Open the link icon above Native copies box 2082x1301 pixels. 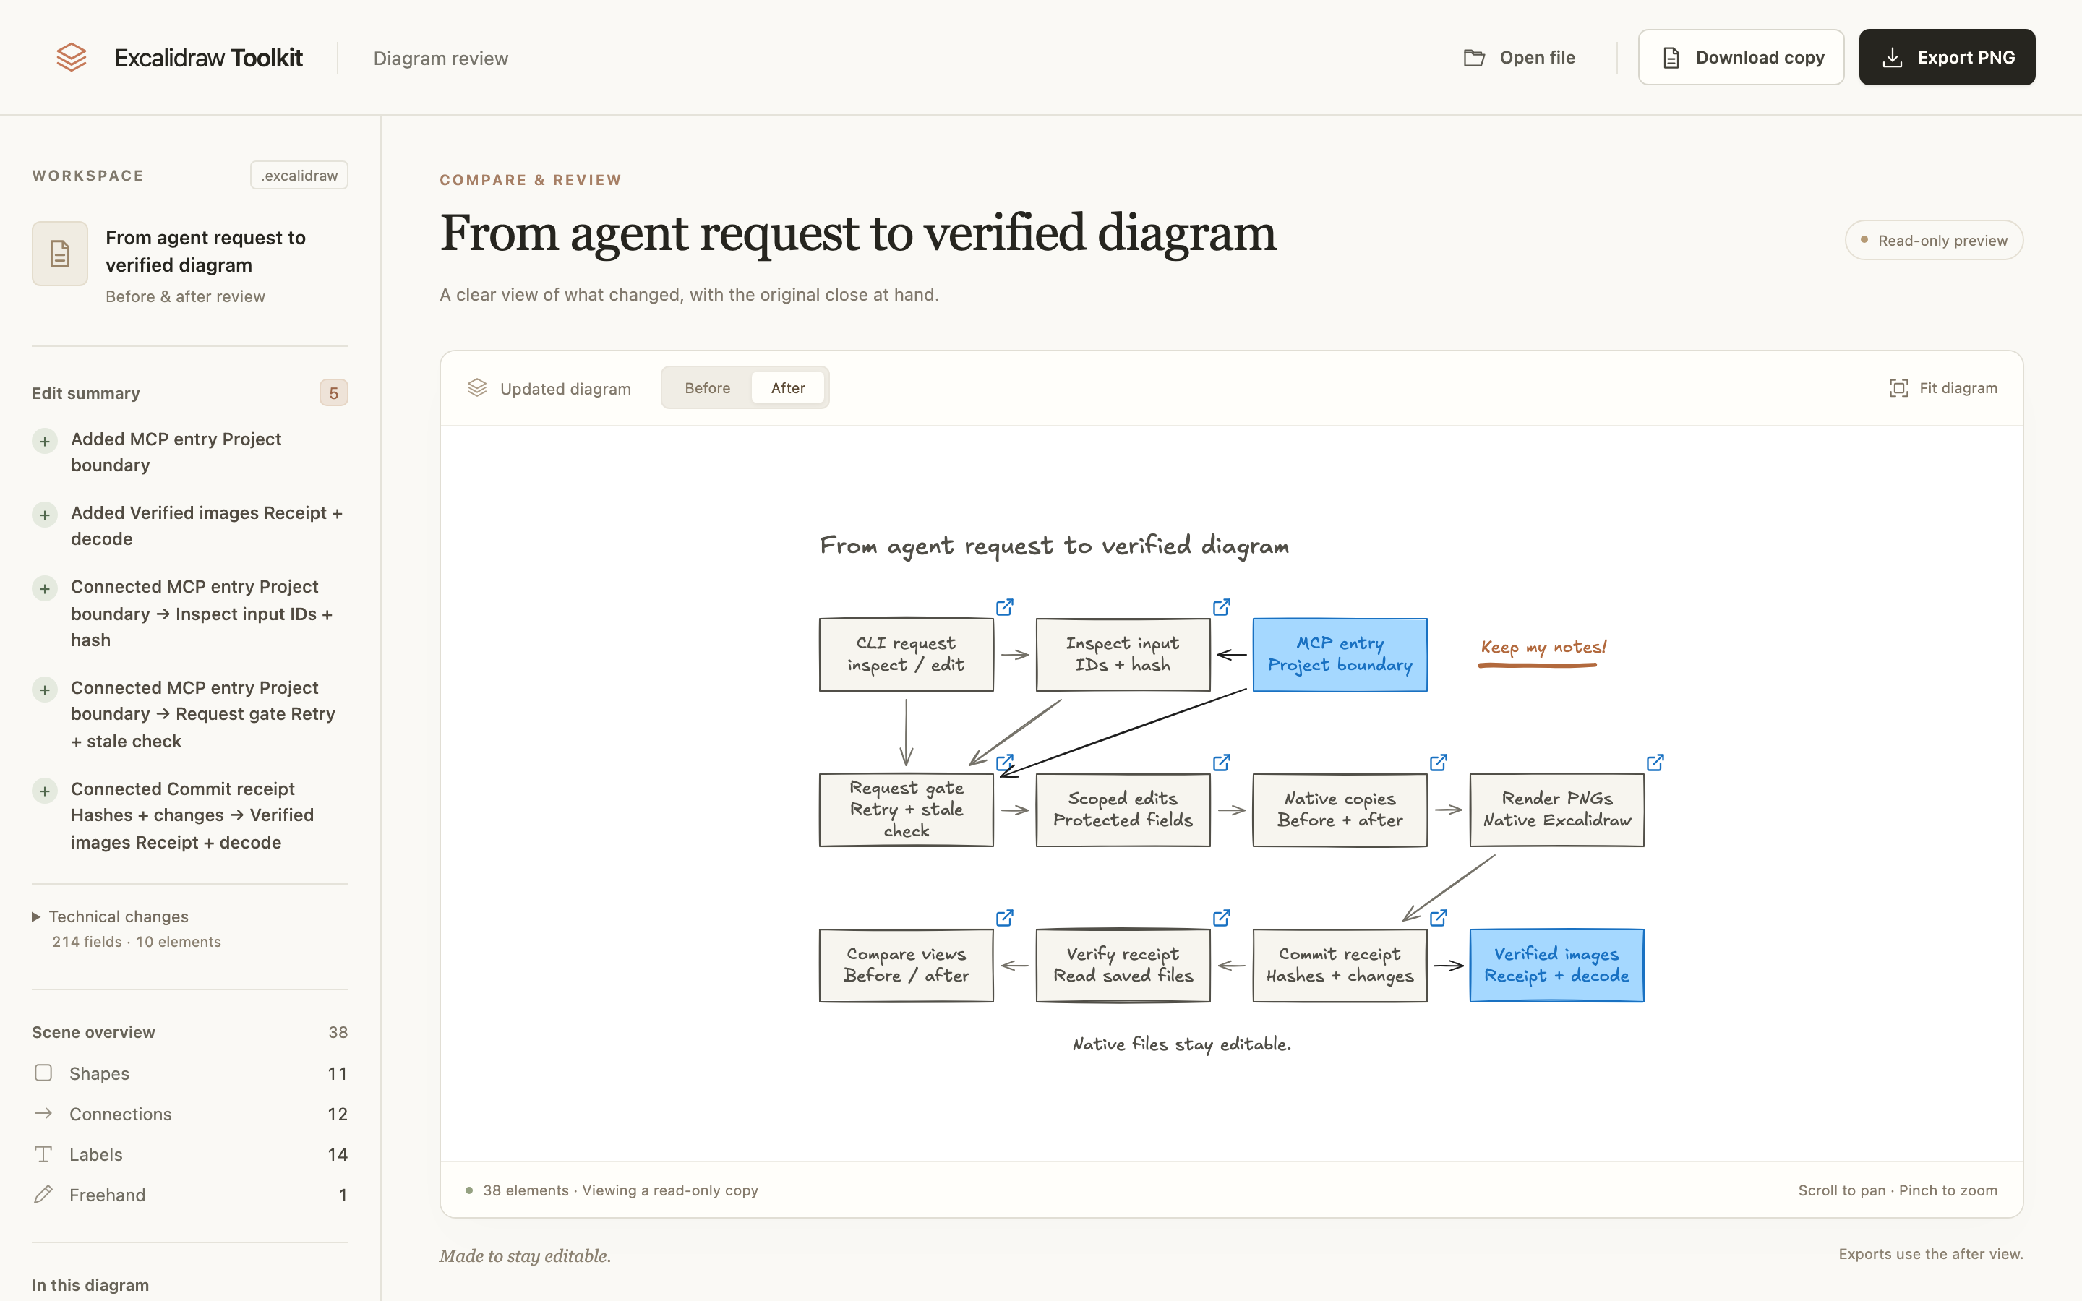coord(1438,763)
